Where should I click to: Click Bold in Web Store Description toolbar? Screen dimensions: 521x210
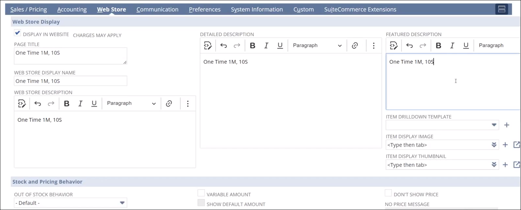click(x=67, y=103)
